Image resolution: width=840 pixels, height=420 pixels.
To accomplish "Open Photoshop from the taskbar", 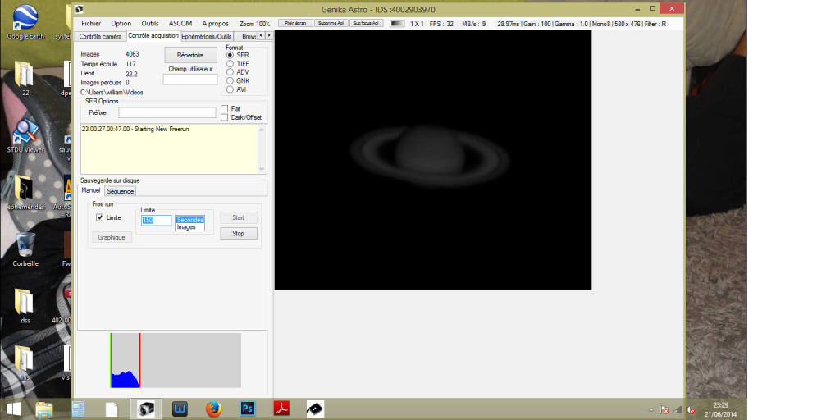I will [x=248, y=409].
